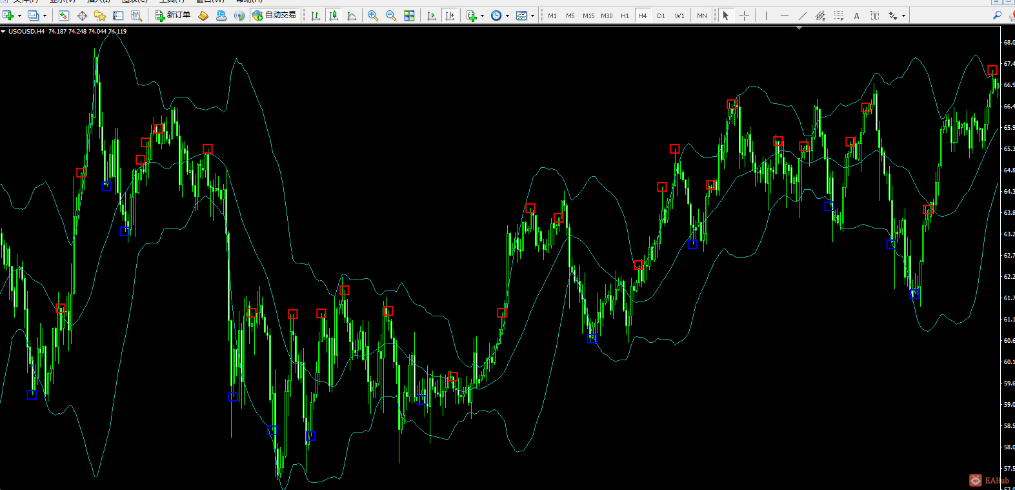Toggle chart shift from right edge
The height and width of the screenshot is (490, 1015).
tap(450, 15)
